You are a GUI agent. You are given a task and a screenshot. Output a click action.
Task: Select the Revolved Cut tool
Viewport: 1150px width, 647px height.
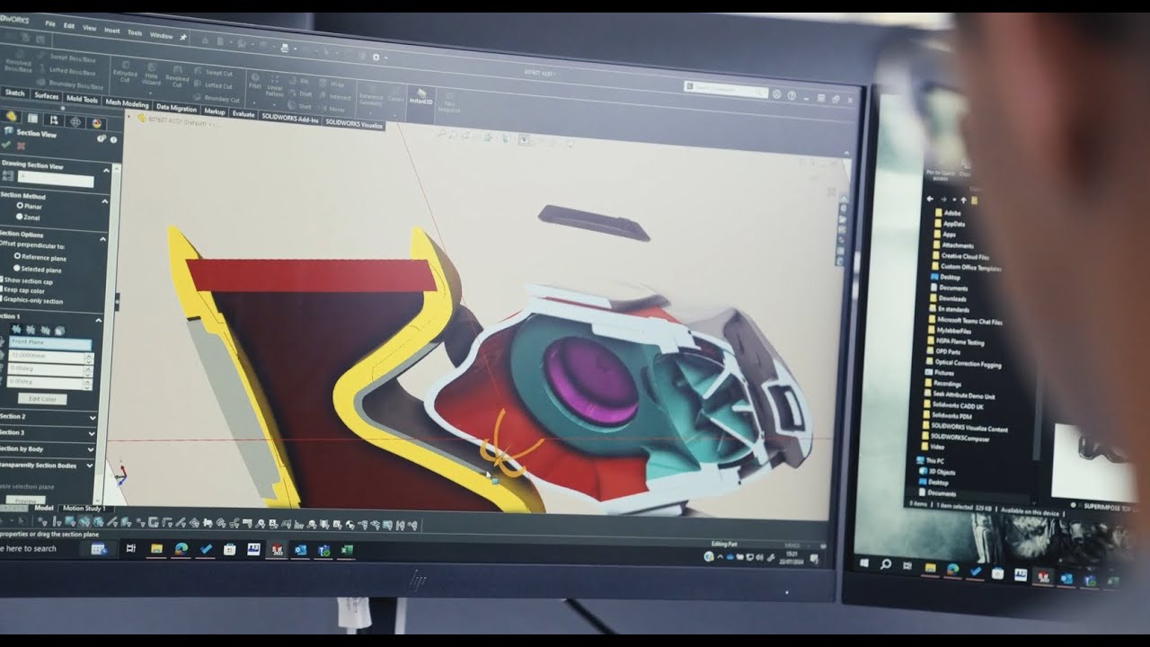pos(177,76)
